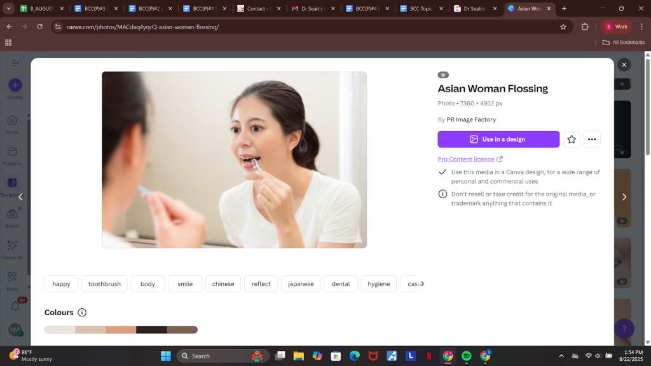Screen dimensions: 651x366
Task: Open Projects from the sidebar
Action: click(x=12, y=152)
